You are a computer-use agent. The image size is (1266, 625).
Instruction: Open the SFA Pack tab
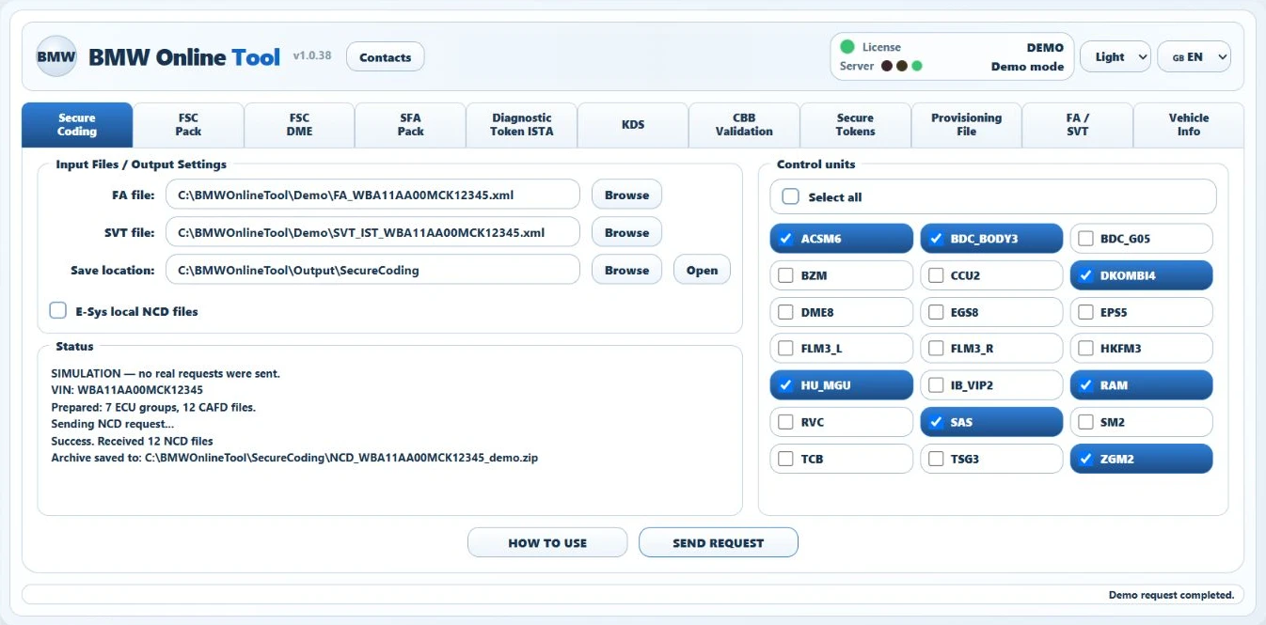pos(410,125)
